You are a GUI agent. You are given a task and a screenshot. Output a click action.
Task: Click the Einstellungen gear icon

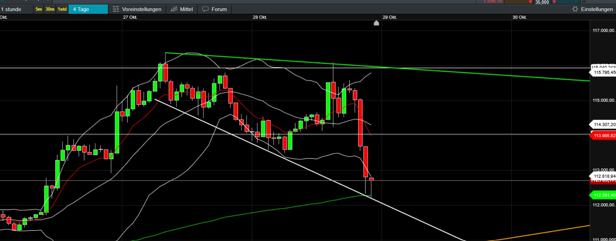coord(575,9)
